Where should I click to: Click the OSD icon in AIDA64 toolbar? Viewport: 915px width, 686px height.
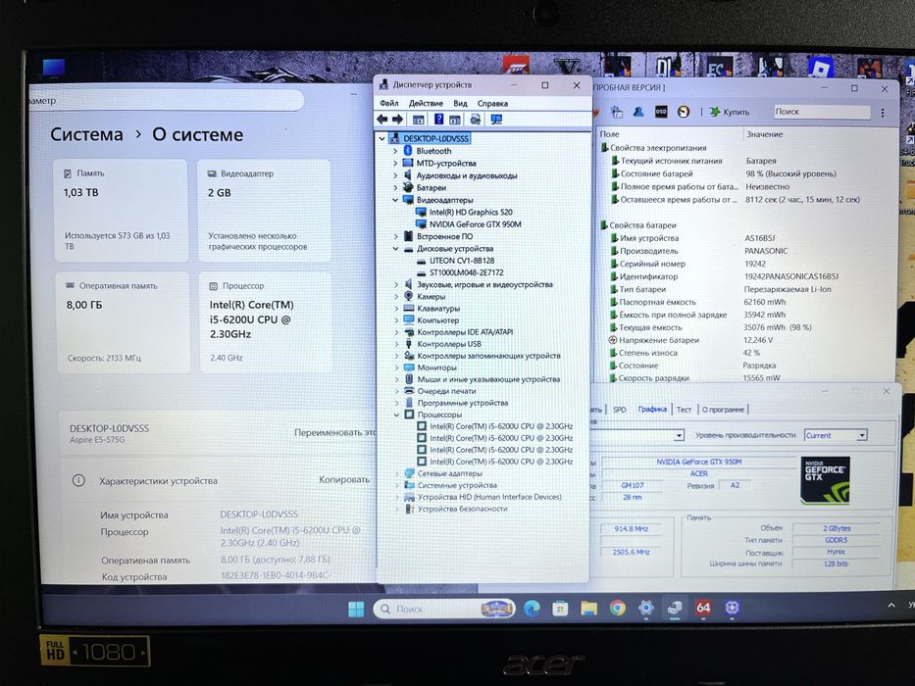tap(661, 111)
